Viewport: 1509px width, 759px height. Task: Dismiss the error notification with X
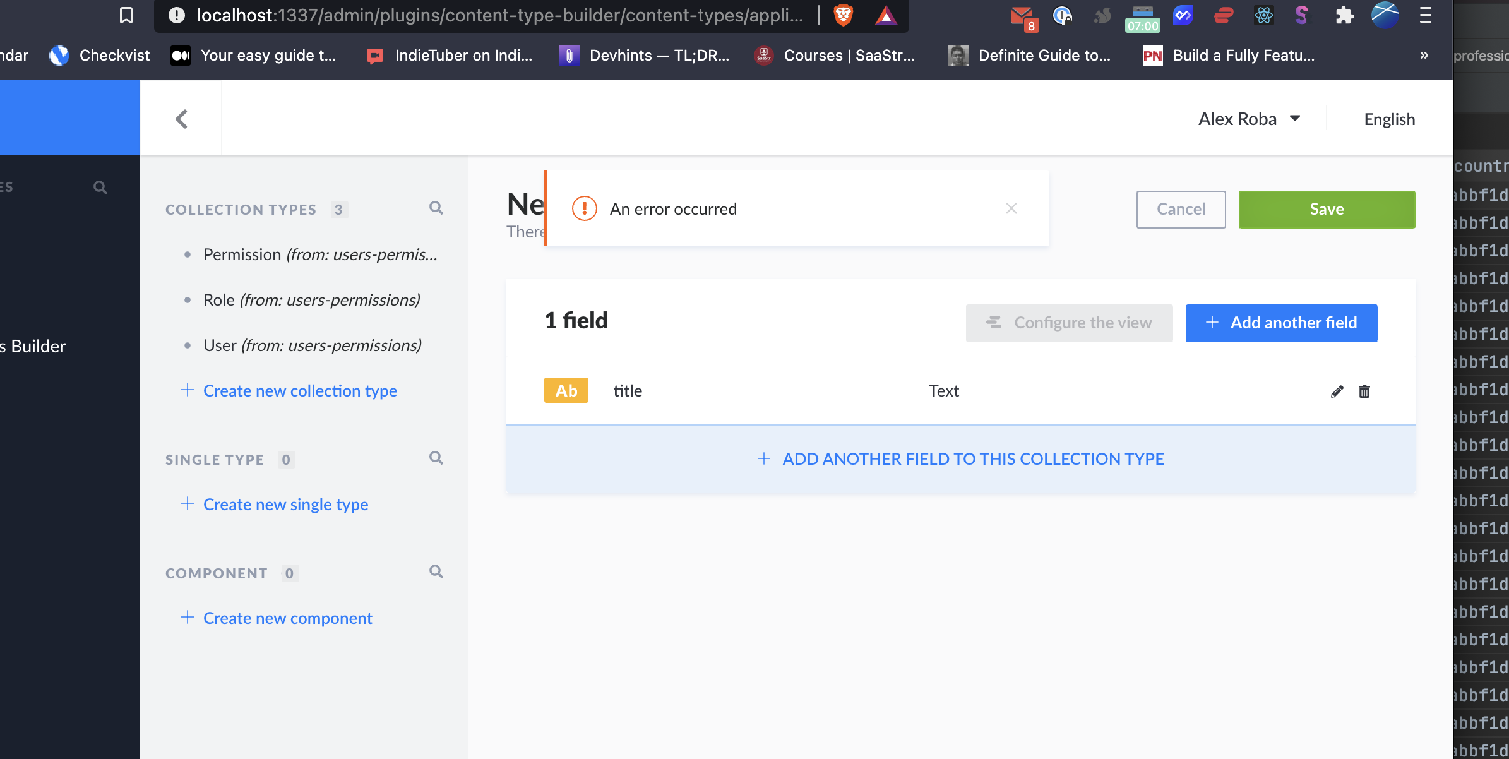[1011, 208]
